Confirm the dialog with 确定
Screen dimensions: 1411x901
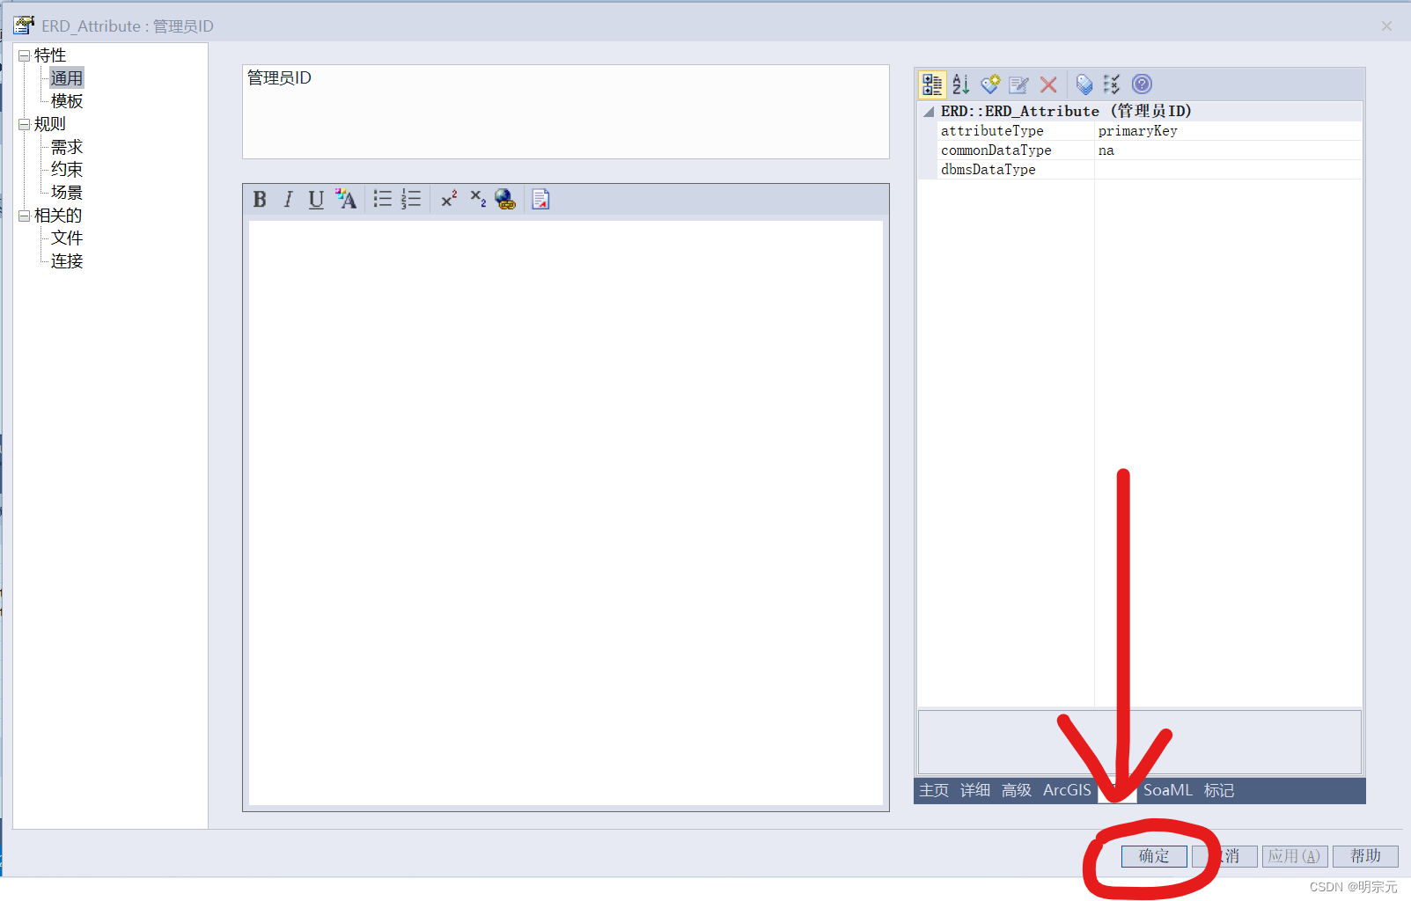[1154, 856]
